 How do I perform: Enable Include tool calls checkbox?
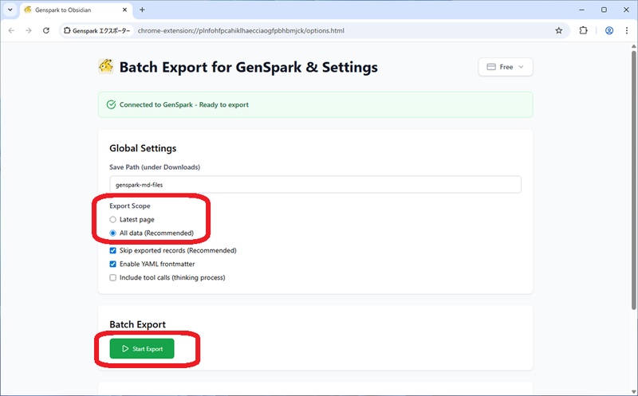click(112, 278)
